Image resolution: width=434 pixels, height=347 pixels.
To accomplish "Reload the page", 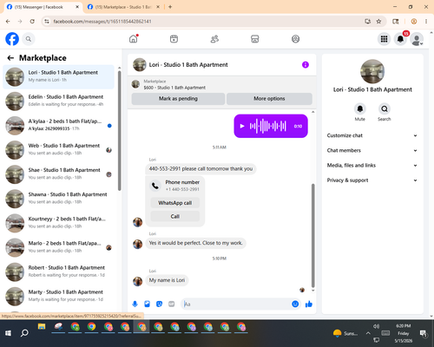I will click(32, 22).
